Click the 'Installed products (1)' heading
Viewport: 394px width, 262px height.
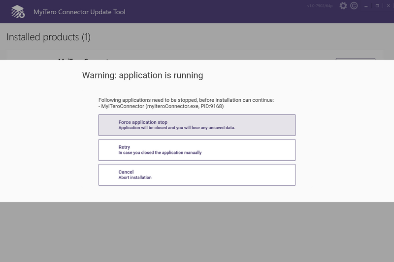[x=48, y=37]
